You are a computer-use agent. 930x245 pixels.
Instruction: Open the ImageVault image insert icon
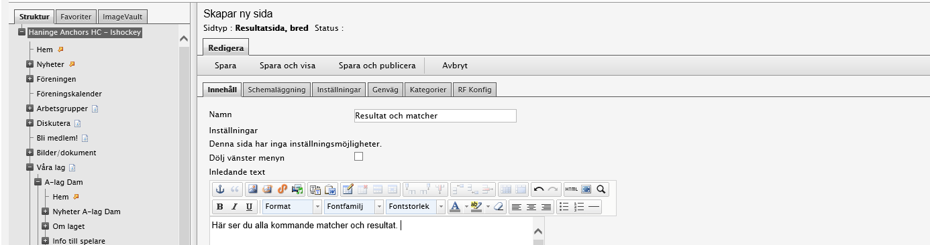[x=267, y=189]
